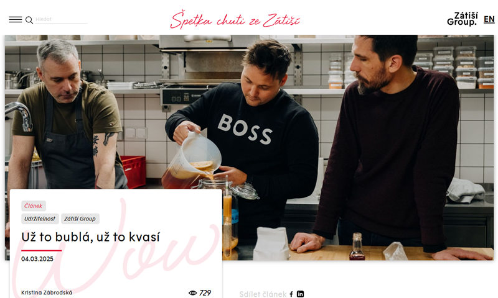Click the date 04.03.2025
498x298 pixels.
[x=37, y=259]
